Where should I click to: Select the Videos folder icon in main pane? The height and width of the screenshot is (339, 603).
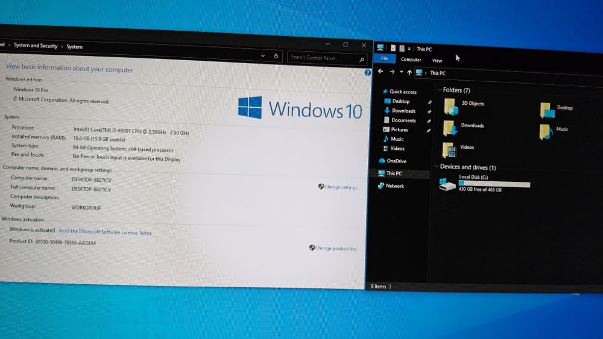coord(449,150)
